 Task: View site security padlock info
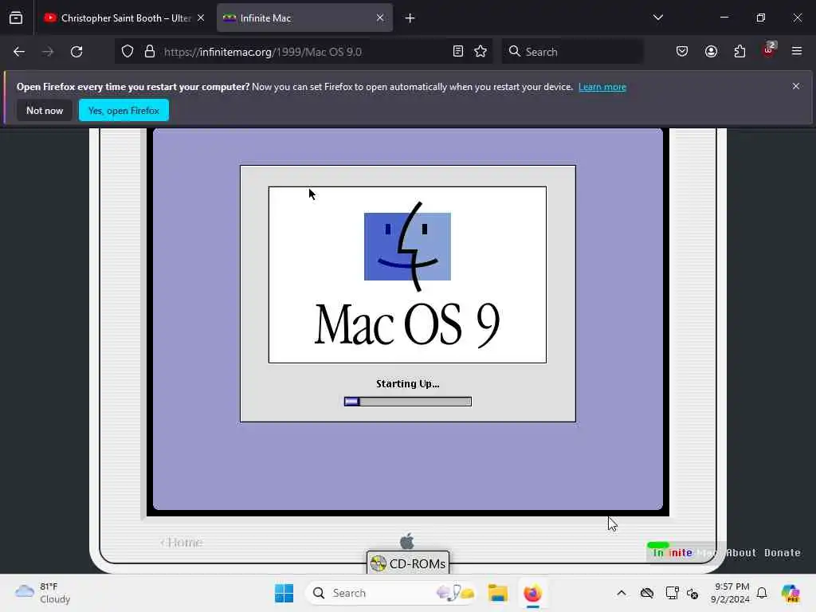click(x=150, y=52)
